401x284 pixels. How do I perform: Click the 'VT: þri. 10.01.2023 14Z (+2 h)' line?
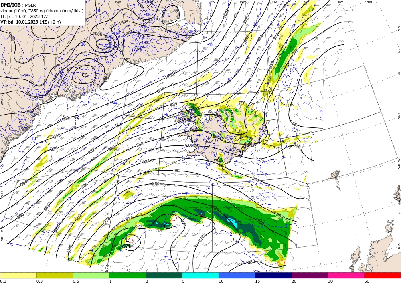[31, 22]
